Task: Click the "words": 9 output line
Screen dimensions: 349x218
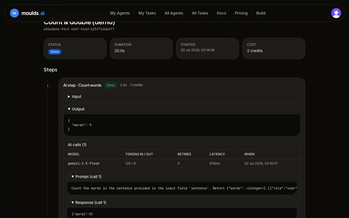Action: pyautogui.click(x=82, y=125)
